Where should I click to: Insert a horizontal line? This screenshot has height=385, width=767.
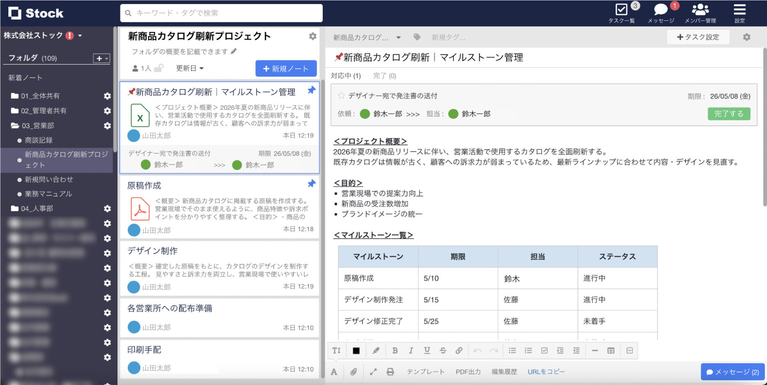[x=595, y=350]
